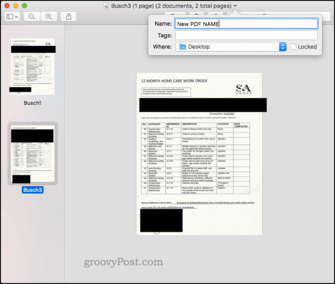Open the Share button in toolbar
The image size is (335, 284).
click(x=69, y=17)
